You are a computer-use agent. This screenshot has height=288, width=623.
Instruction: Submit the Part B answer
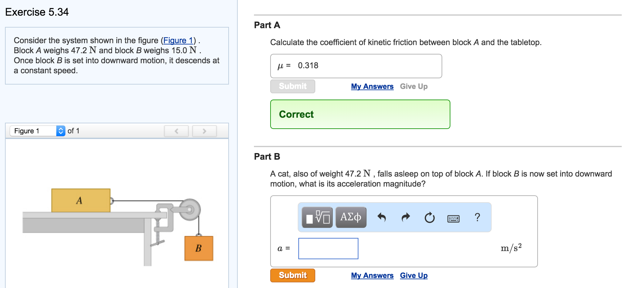pos(292,275)
